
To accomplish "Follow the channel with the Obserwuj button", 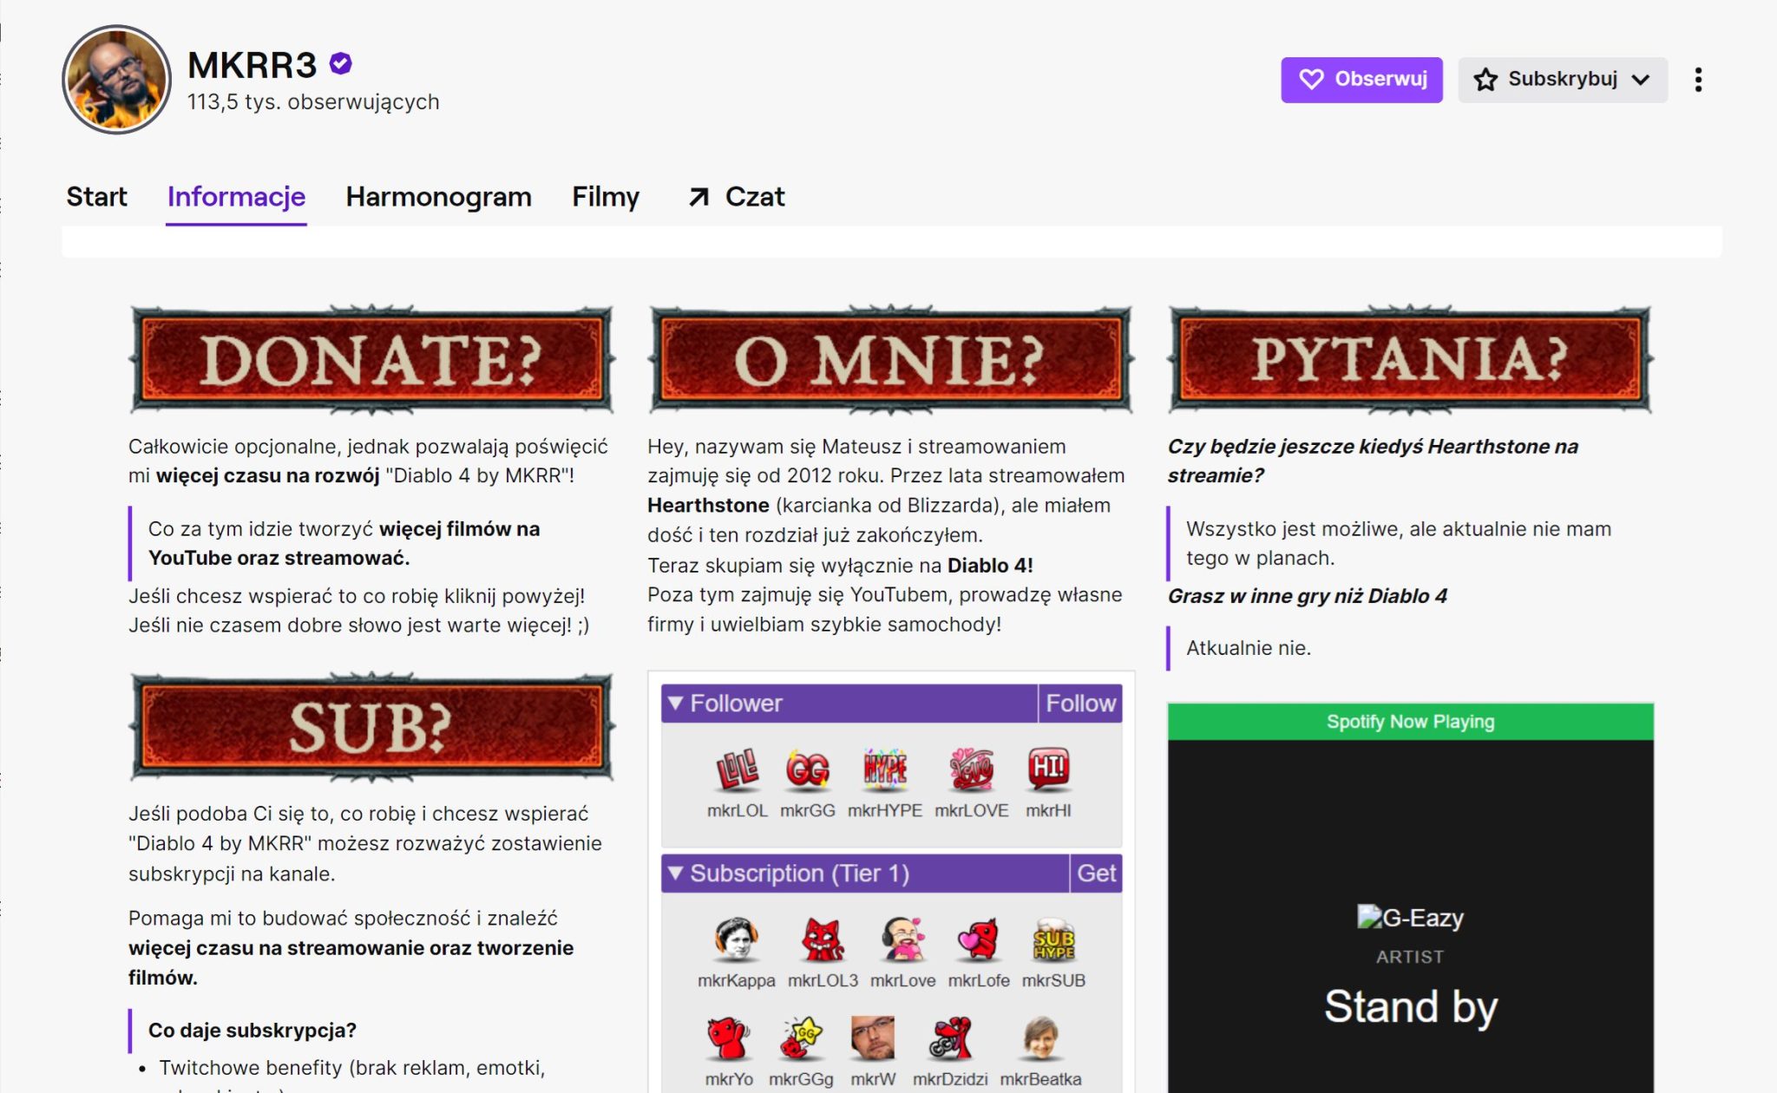I will (x=1361, y=80).
